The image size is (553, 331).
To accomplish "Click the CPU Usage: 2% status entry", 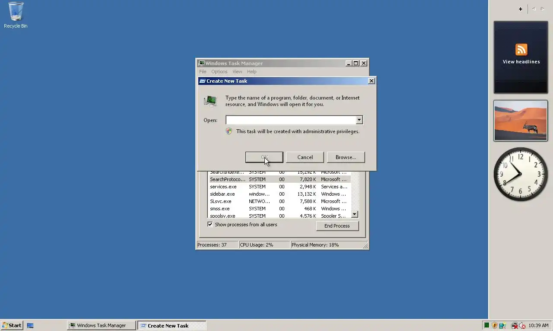I will pos(264,245).
